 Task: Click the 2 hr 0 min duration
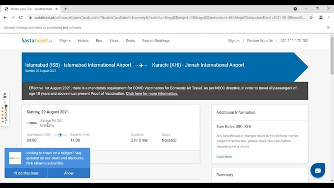pos(139,140)
